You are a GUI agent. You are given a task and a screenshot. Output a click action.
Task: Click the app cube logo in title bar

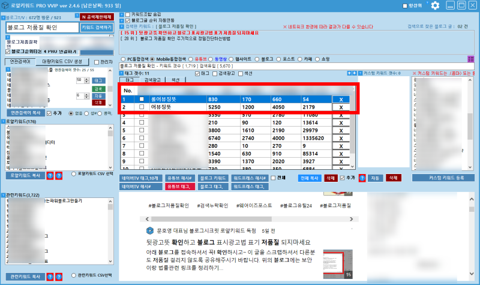[5, 5]
